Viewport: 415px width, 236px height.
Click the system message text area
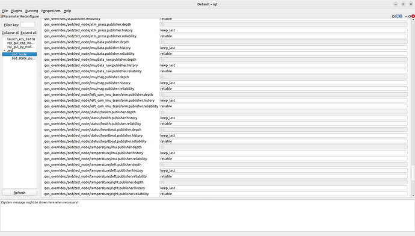coord(207,216)
